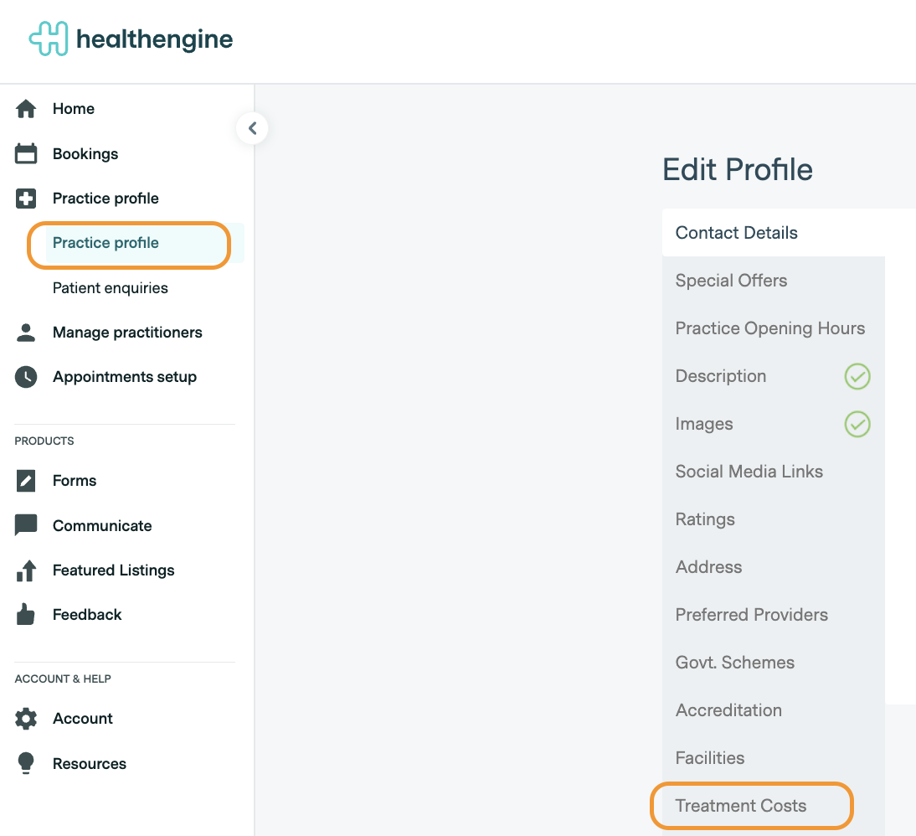916x836 pixels.
Task: Click the Appointments setup clock icon
Action: coord(26,377)
